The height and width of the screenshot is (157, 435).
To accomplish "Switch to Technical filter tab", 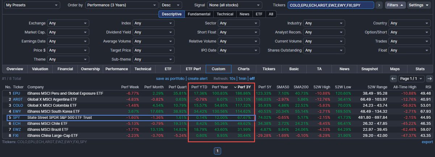I will point(225,14).
